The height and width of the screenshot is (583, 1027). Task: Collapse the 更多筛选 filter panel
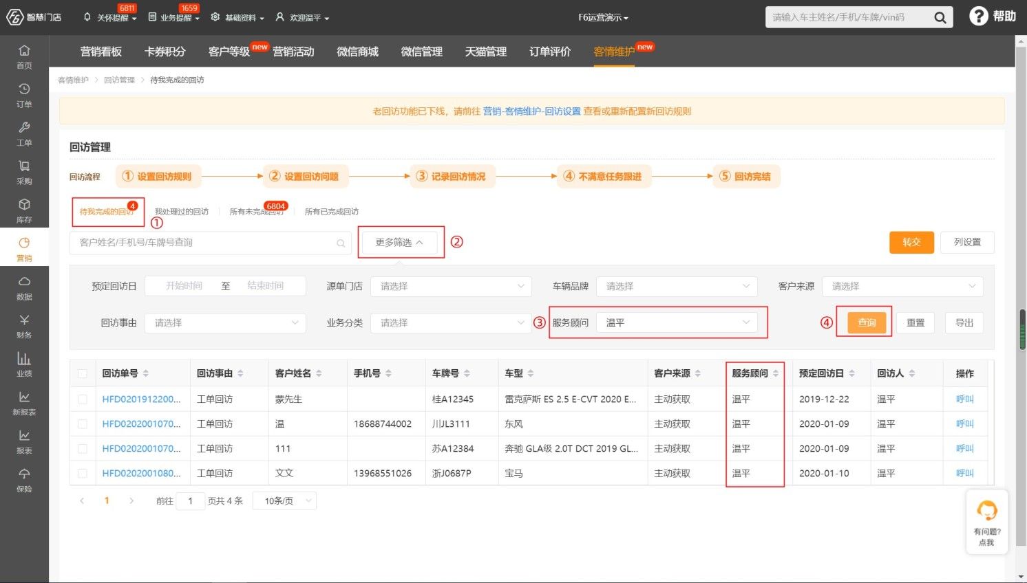399,242
